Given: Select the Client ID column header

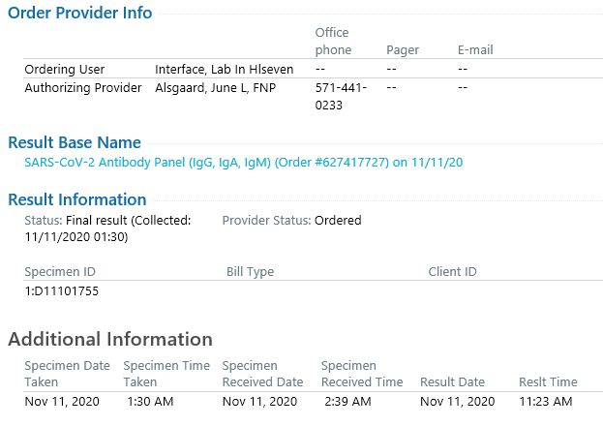Looking at the screenshot, I should click(452, 272).
